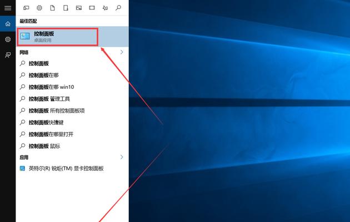The width and height of the screenshot is (350, 222).
Task: Filter search results by Documents icon
Action: [x=52, y=8]
